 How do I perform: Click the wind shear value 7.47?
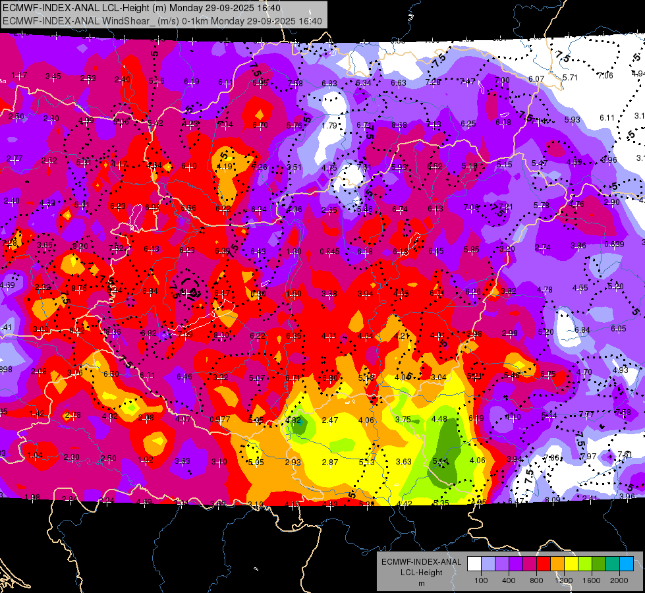(x=467, y=82)
